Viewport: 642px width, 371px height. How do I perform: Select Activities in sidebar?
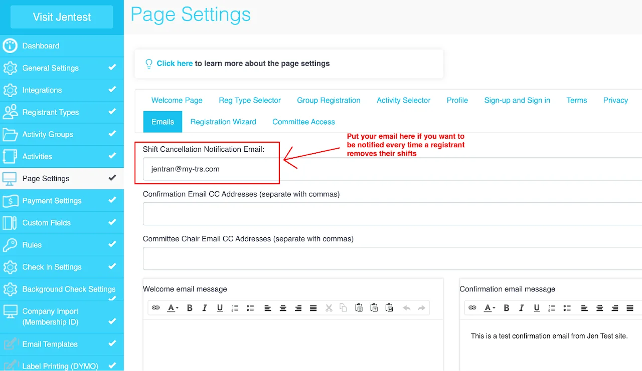click(x=62, y=156)
